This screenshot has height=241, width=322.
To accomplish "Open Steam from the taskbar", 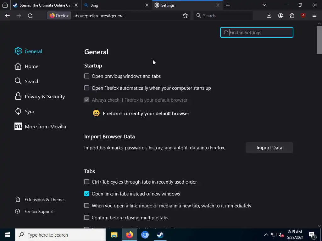I will [160, 235].
